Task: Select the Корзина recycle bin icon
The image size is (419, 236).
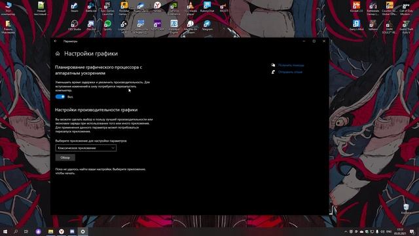Action: (x=406, y=209)
